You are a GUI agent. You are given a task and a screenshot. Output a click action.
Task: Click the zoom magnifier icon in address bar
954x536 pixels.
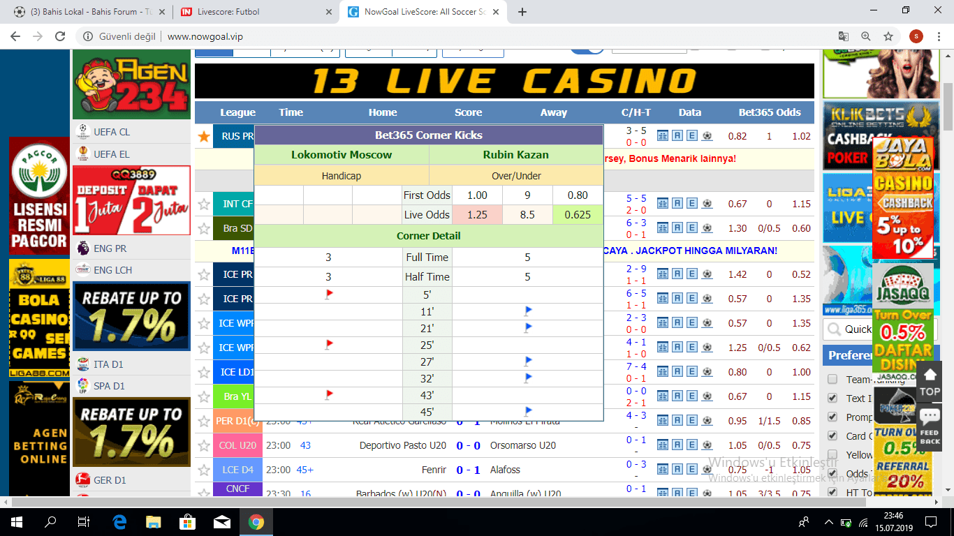[866, 36]
